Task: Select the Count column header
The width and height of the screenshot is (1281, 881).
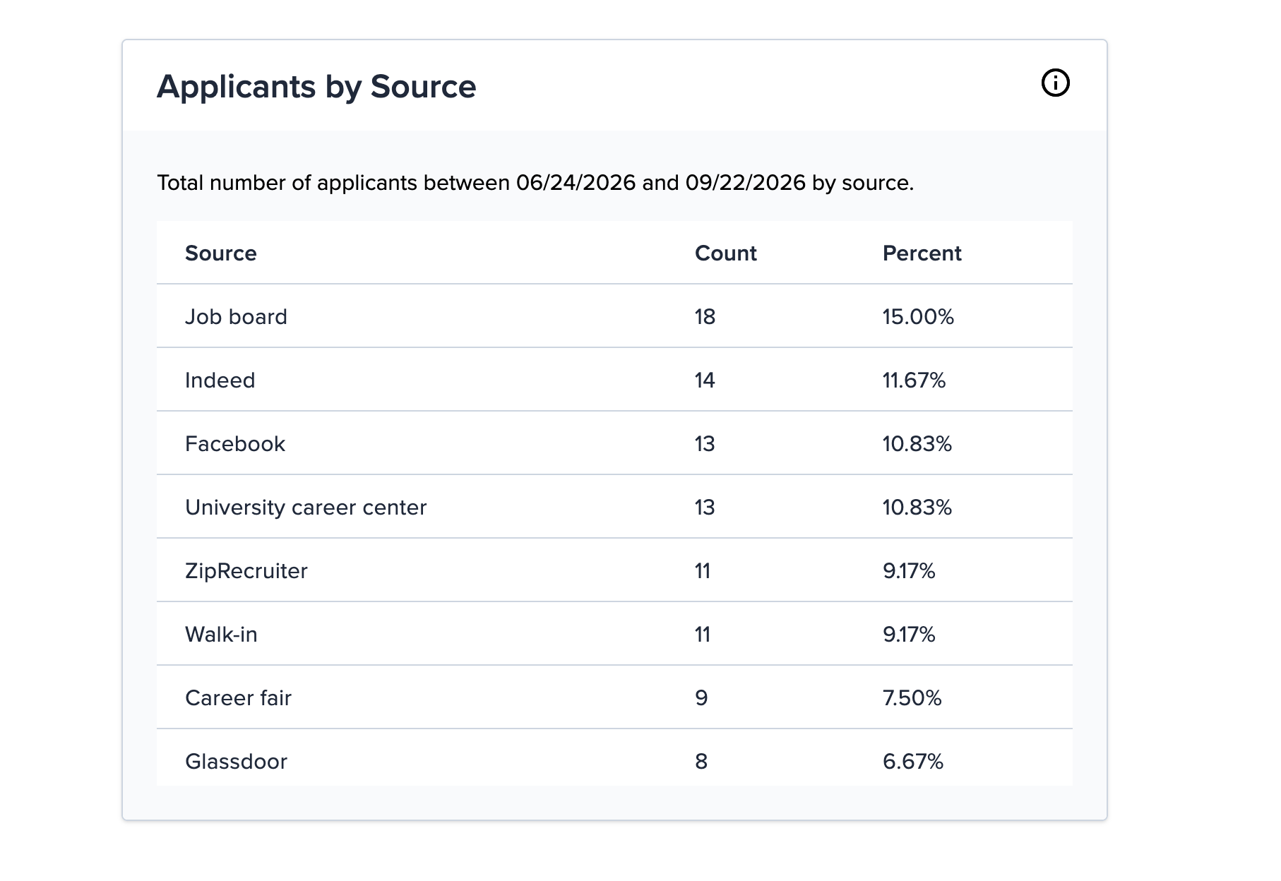Action: coord(725,253)
